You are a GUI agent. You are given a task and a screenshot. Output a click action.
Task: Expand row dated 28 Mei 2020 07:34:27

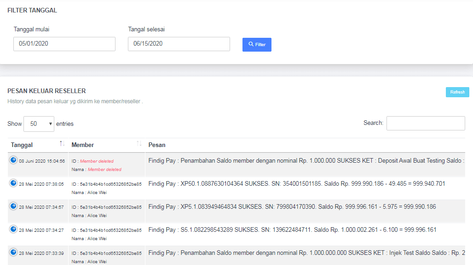pos(13,229)
